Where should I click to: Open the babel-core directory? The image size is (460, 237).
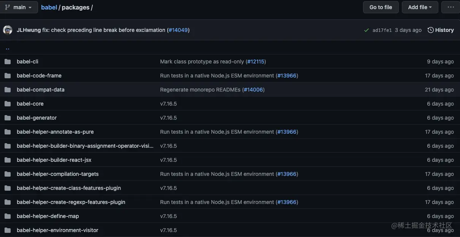(x=30, y=104)
